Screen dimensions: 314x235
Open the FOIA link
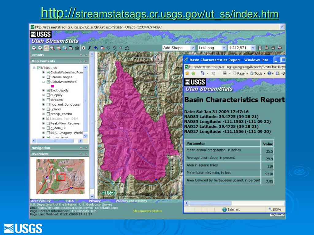coord(70,201)
